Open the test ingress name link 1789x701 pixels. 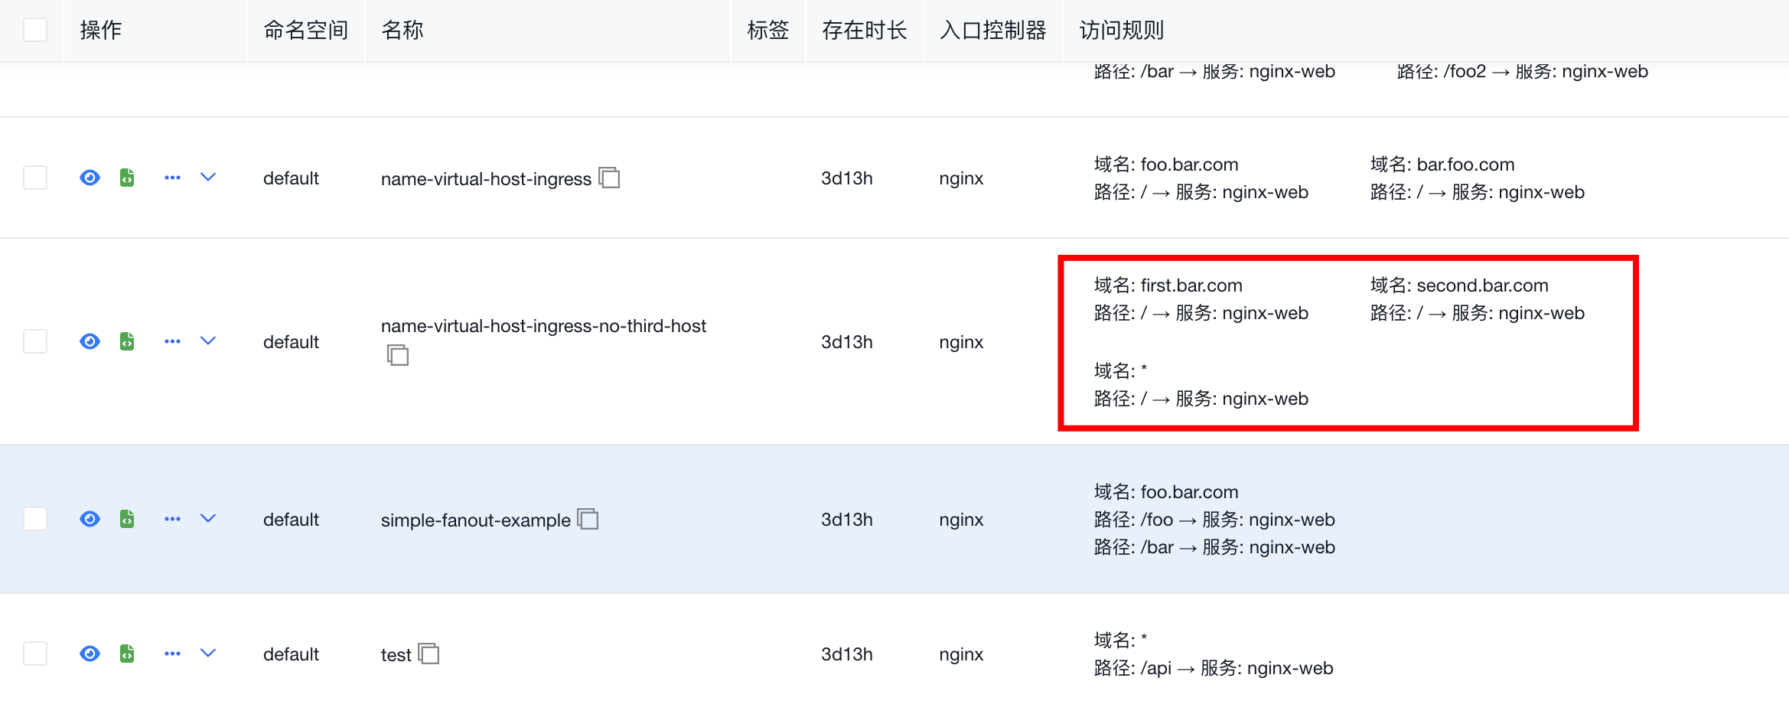tap(396, 654)
